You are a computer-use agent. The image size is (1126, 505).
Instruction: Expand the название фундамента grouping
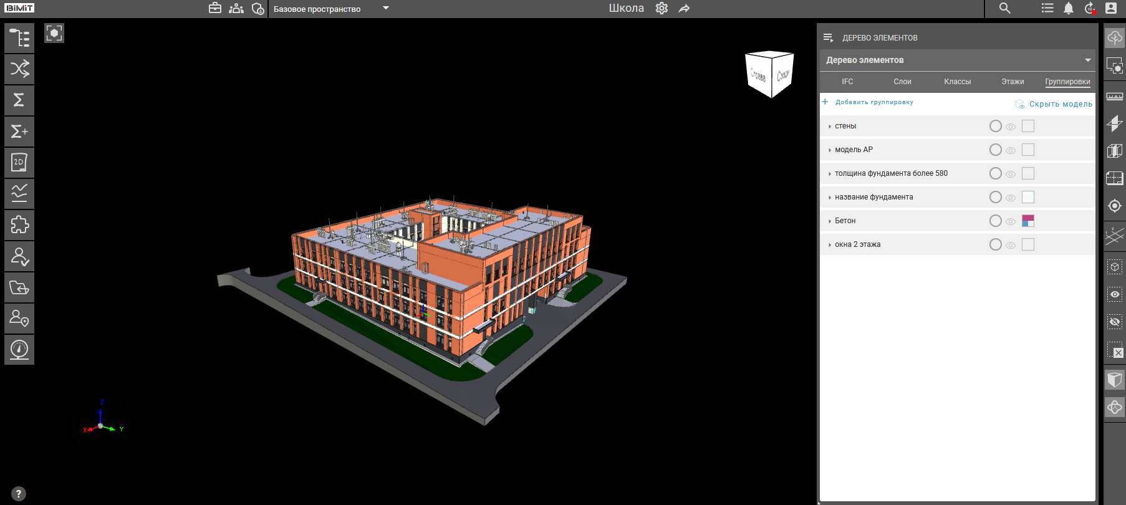pos(829,198)
